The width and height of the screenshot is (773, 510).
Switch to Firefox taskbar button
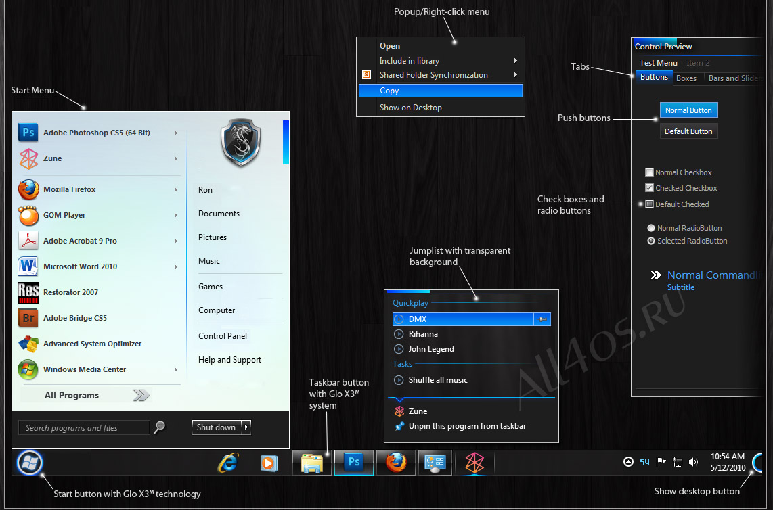(395, 463)
